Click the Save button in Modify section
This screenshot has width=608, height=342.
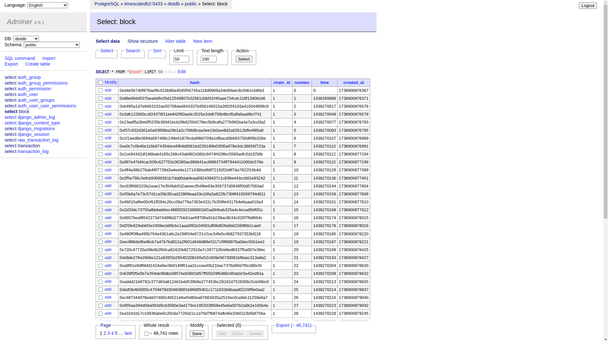coord(197,333)
